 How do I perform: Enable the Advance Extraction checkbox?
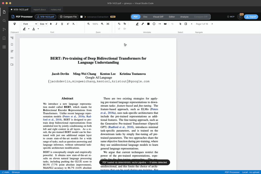[81, 17]
